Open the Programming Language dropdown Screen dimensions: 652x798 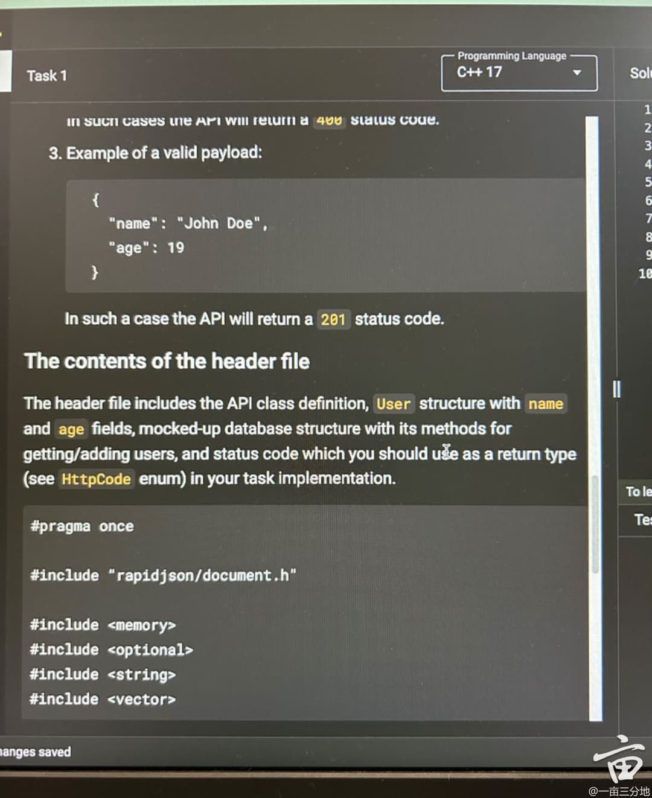518,72
